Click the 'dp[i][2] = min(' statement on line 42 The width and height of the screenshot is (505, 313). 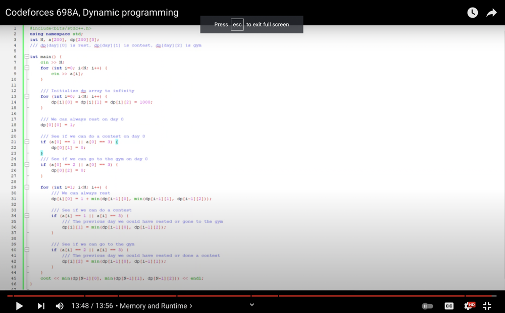114,261
